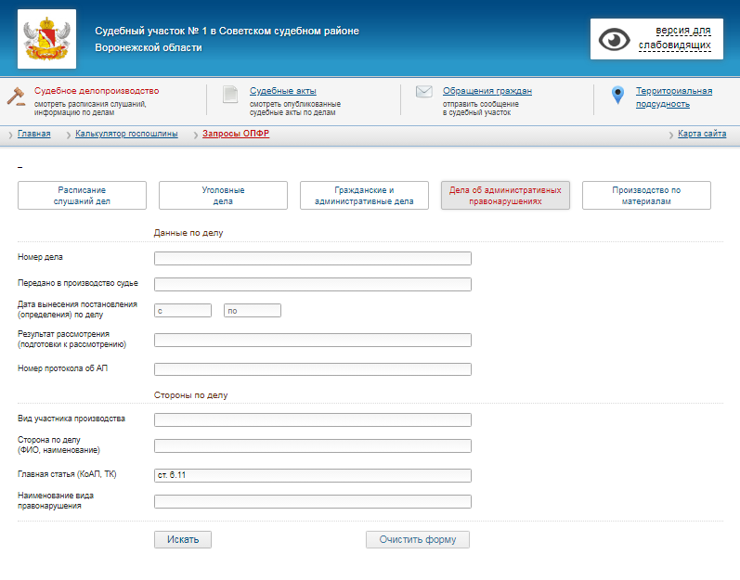Switch to Производство по материалам tab

[x=646, y=195]
